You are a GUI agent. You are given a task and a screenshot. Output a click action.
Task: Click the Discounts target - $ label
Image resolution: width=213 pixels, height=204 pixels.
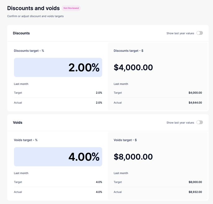tap(128, 51)
